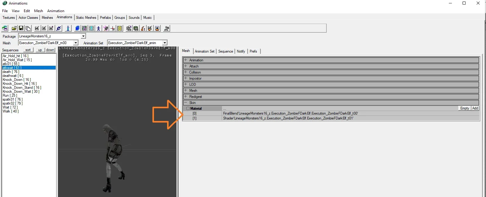The image size is (486, 197).
Task: Click the blue letter i info icon
Action: click(68, 28)
